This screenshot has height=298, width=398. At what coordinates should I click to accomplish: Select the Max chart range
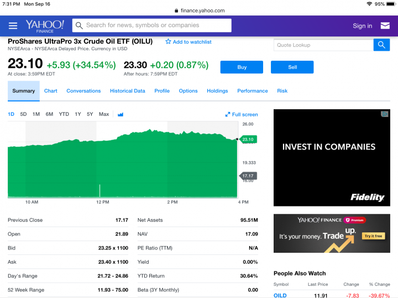[x=104, y=114]
